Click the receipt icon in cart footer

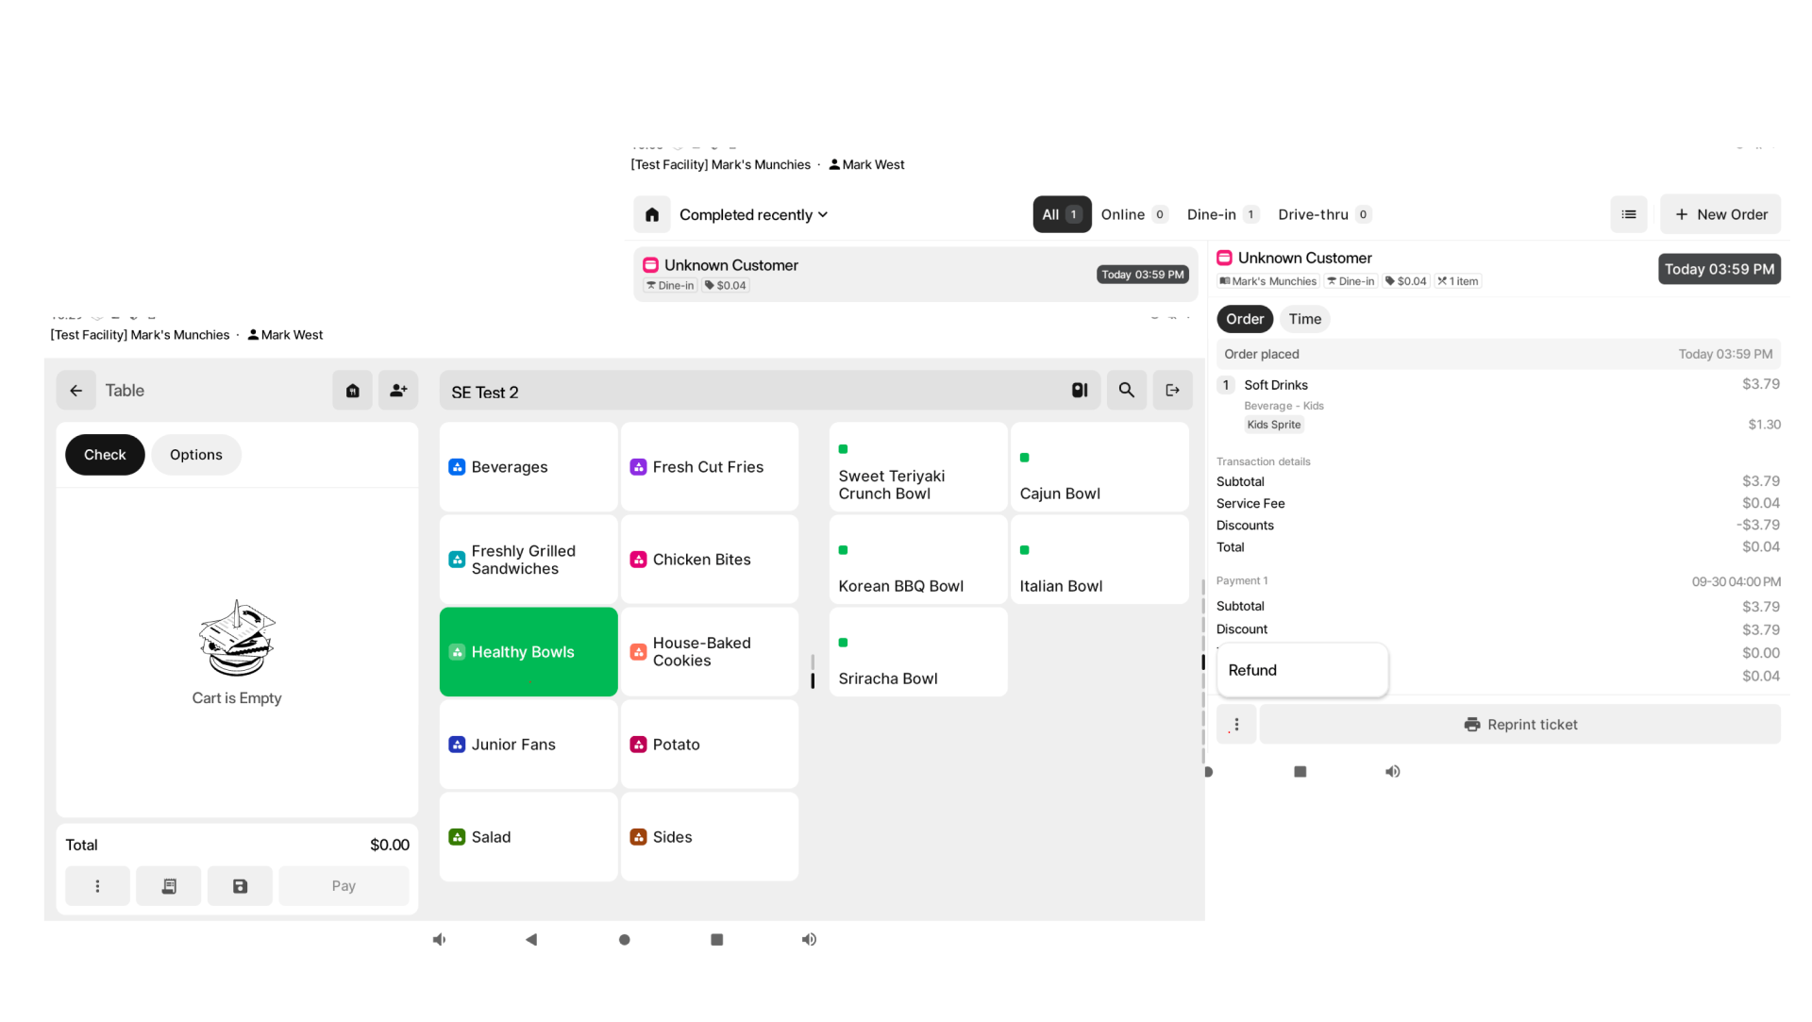[x=169, y=886]
